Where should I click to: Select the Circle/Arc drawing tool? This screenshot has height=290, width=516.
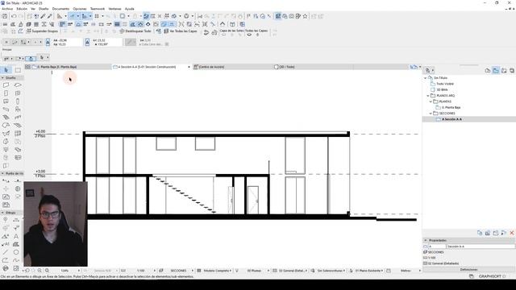click(16, 252)
